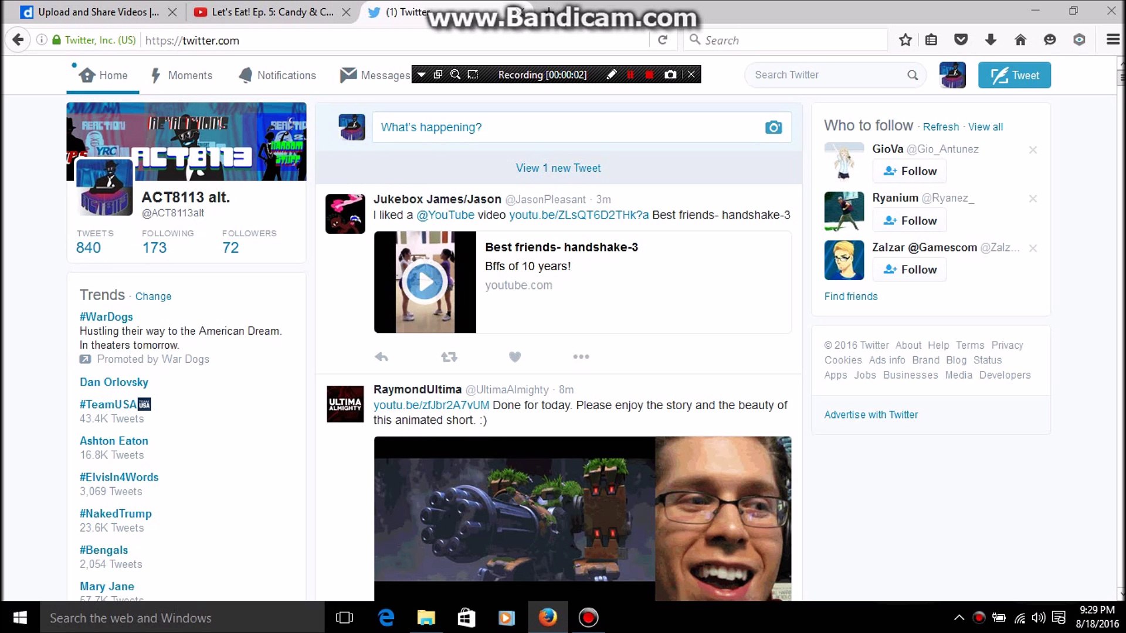Open profile avatar menu next to Tweet
This screenshot has height=633, width=1126.
pos(952,75)
